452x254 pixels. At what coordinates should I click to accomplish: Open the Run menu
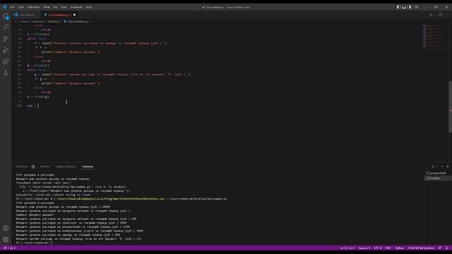tap(64, 7)
